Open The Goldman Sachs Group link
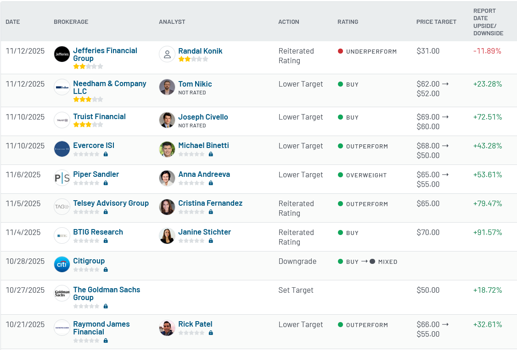The image size is (517, 350). coord(107,293)
